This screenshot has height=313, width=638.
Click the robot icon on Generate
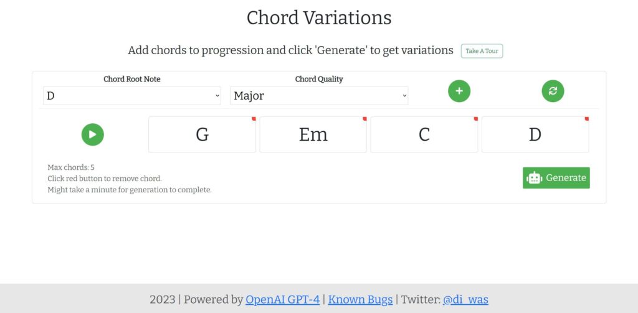(534, 178)
